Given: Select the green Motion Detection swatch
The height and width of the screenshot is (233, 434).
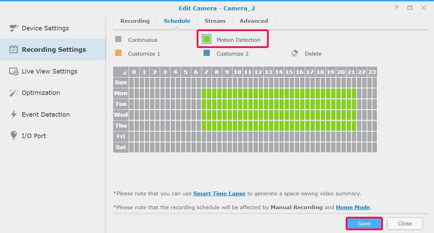Looking at the screenshot, I should tap(207, 39).
